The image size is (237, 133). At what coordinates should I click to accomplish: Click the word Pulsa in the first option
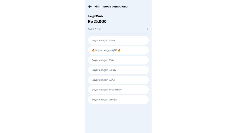point(112,40)
